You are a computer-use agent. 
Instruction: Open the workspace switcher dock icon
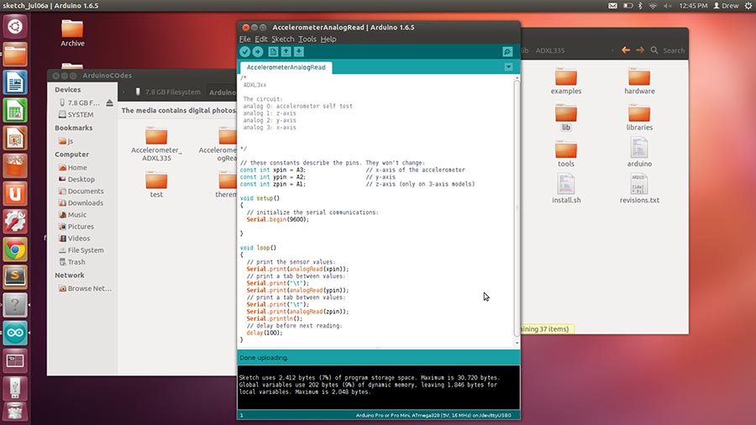click(15, 360)
